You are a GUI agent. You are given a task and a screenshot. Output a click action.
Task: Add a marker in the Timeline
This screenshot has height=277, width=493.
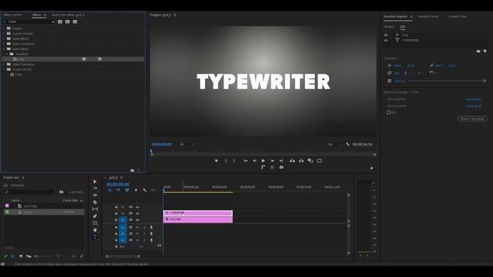click(x=136, y=190)
